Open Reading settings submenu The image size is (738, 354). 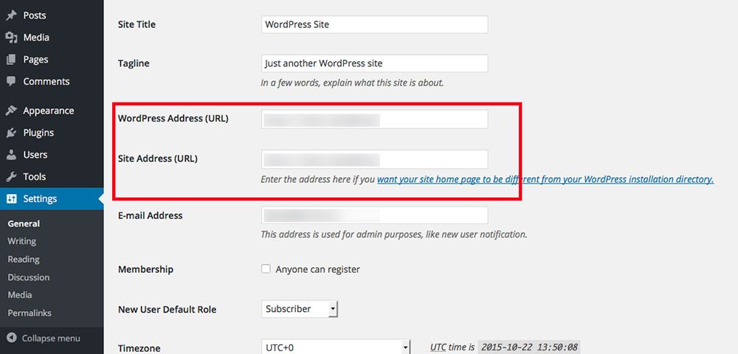(24, 260)
